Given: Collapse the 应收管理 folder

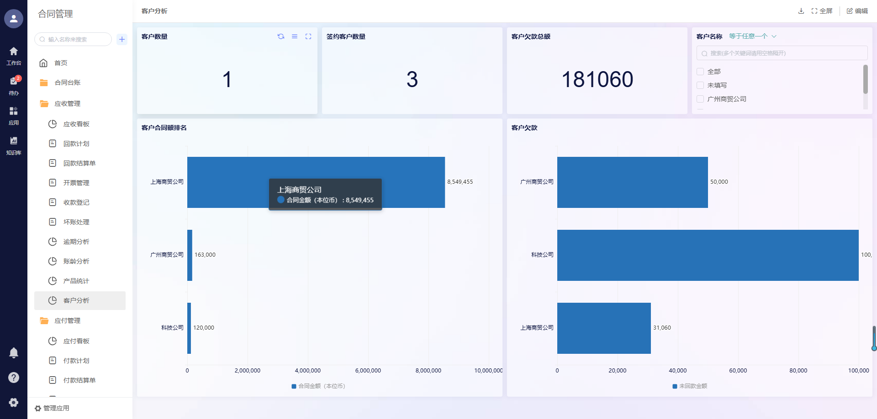Looking at the screenshot, I should (67, 104).
